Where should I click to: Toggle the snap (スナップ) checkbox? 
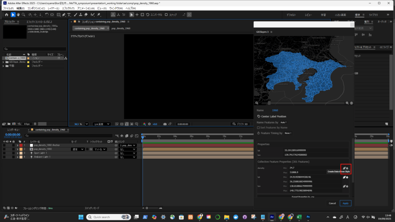(166, 15)
